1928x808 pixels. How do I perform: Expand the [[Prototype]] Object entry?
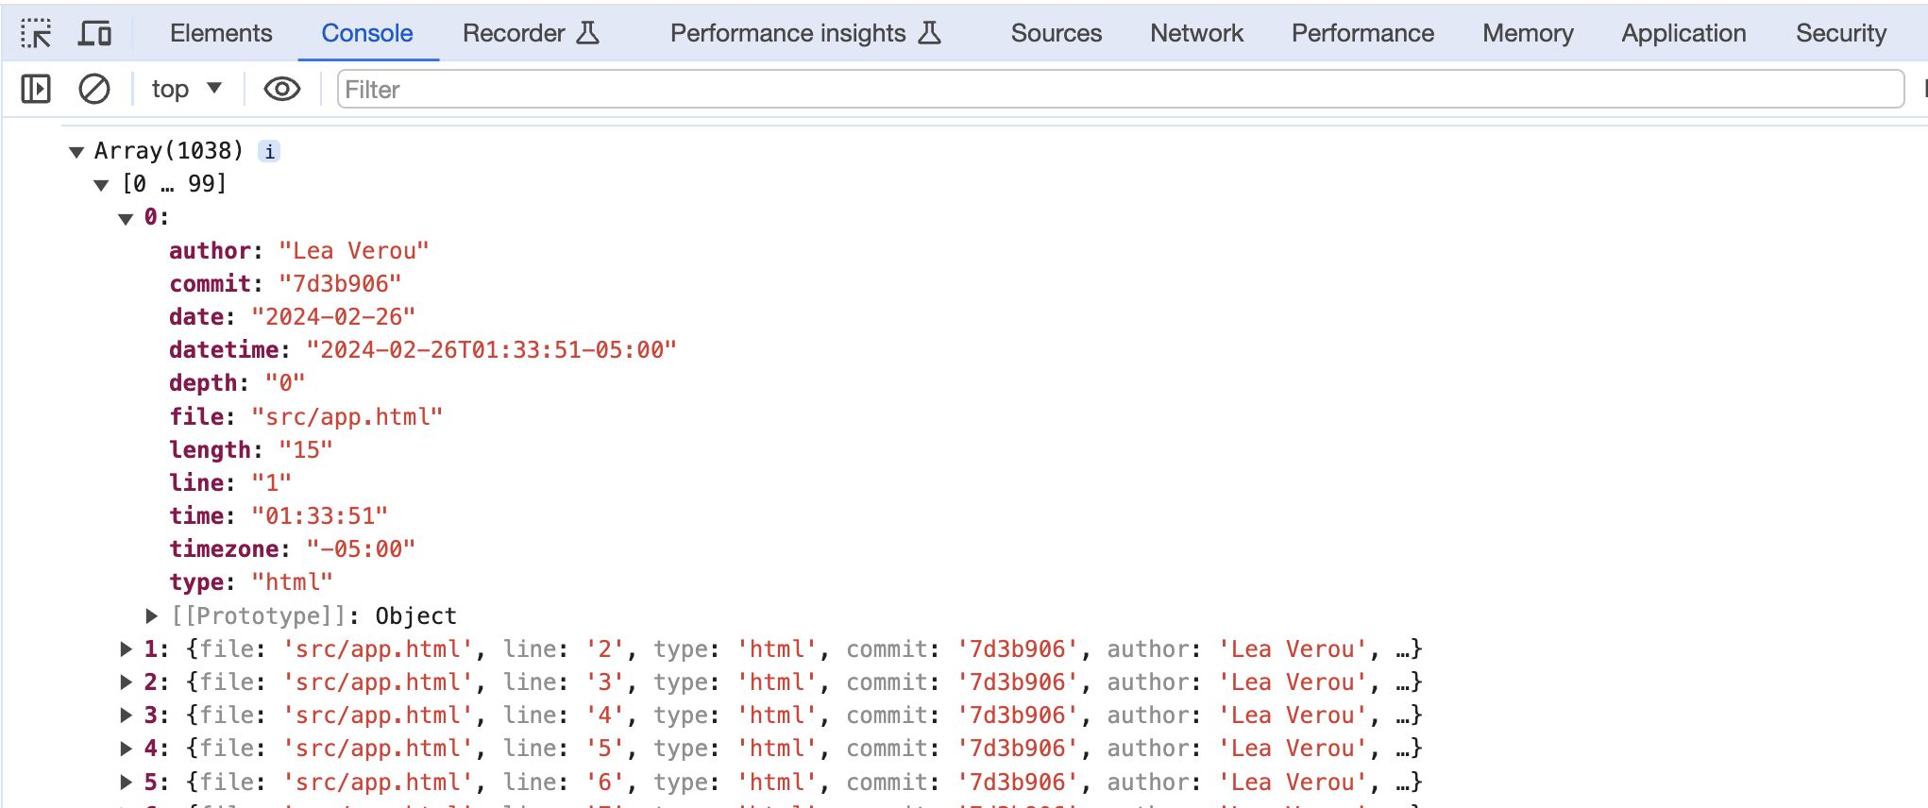(x=151, y=616)
